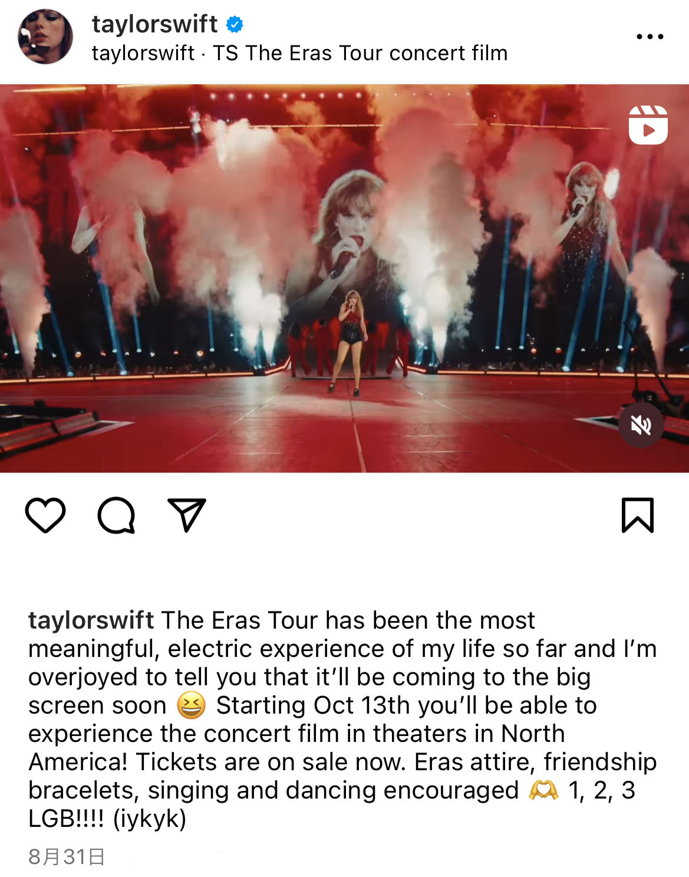Open the TS The Eras Tour concert film audio
689x877 pixels.
tap(360, 53)
